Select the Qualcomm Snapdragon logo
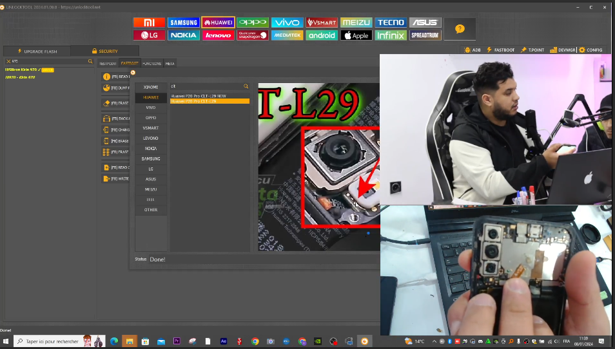Viewport: 615px width, 349px height. (x=253, y=35)
